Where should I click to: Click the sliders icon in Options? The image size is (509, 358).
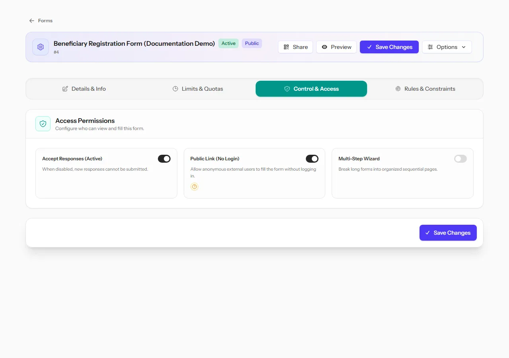[x=430, y=47]
